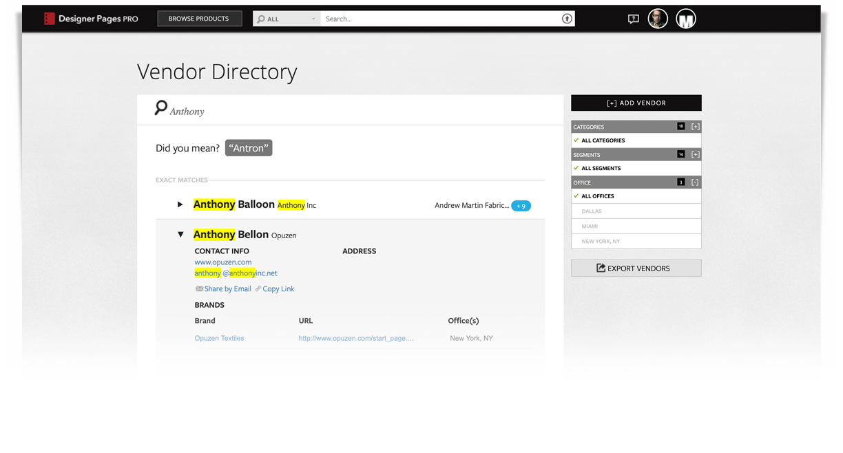Click the magnifier icon beside Anthony search

tap(161, 108)
